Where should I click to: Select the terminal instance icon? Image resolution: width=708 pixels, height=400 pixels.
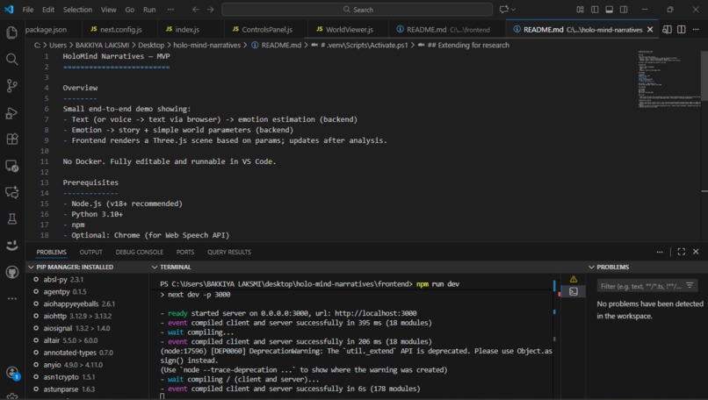click(574, 292)
